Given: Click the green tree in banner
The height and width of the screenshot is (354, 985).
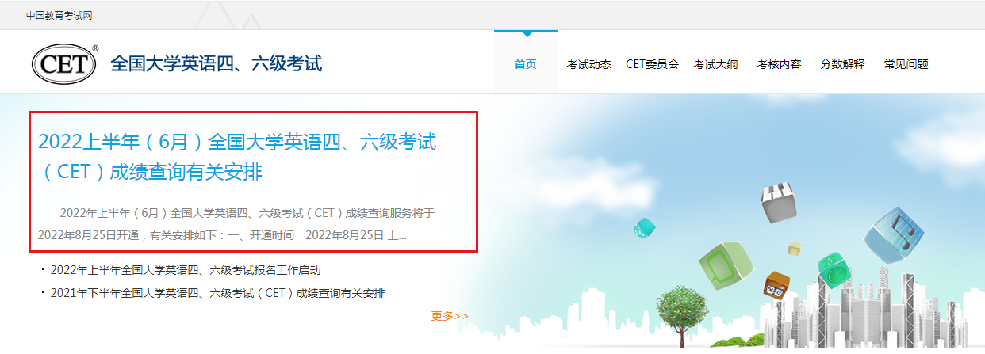Looking at the screenshot, I should [681, 310].
